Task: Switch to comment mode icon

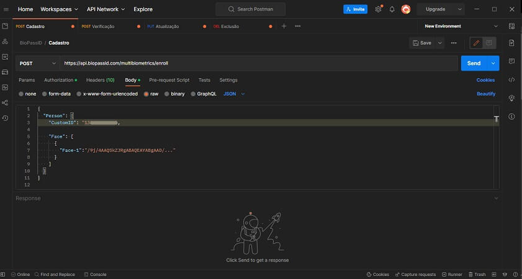Action: (489, 43)
